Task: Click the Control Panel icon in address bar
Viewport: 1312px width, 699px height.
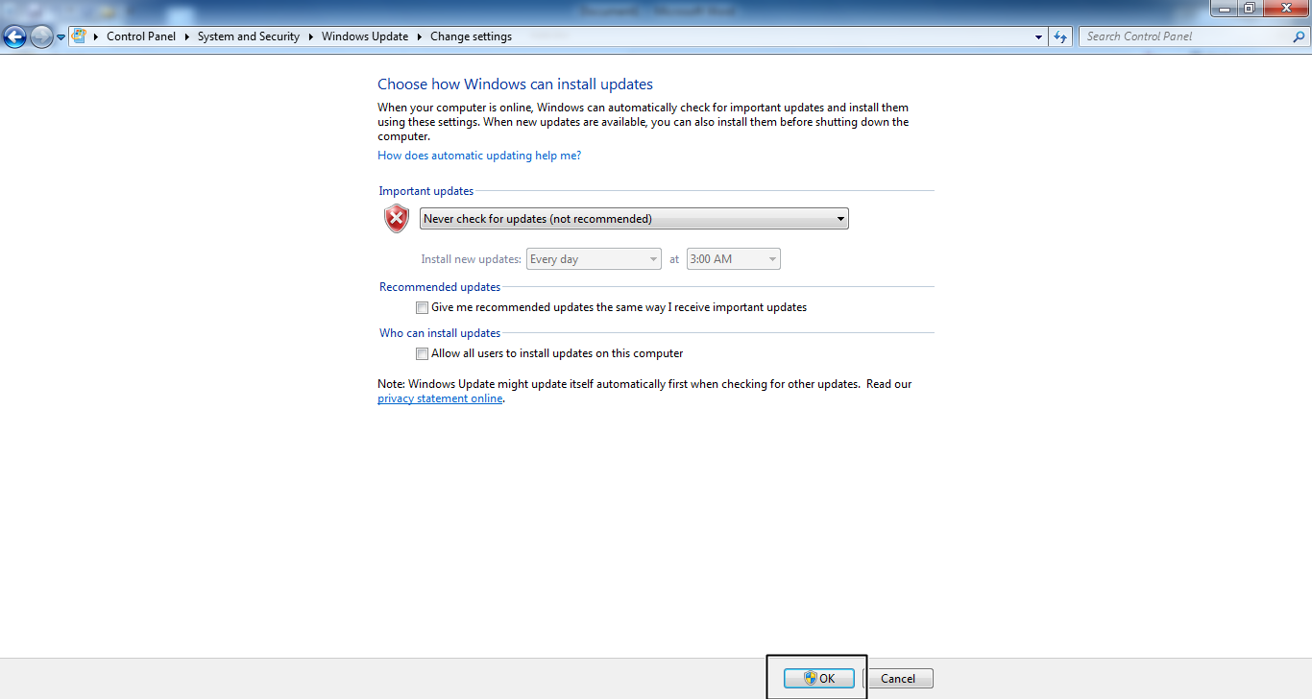Action: point(79,36)
